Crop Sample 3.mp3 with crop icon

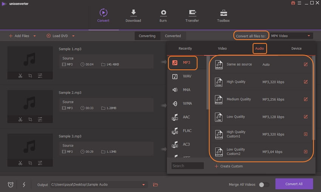tap(30, 163)
